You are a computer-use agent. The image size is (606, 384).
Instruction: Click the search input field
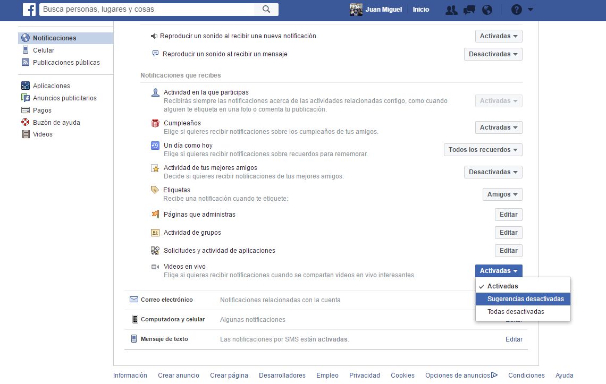[149, 10]
